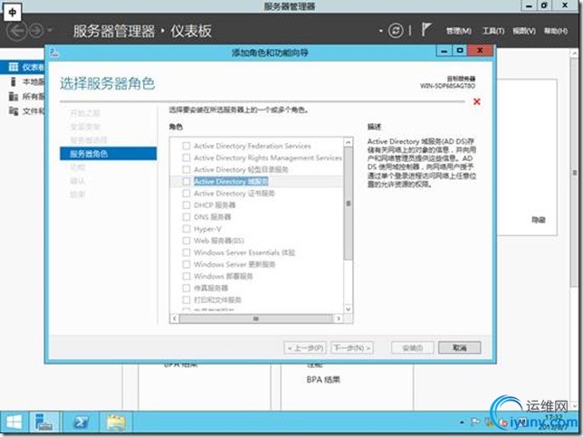Click the refresh icon in Server Manager header
Image resolution: width=583 pixels, height=437 pixels.
tap(396, 31)
